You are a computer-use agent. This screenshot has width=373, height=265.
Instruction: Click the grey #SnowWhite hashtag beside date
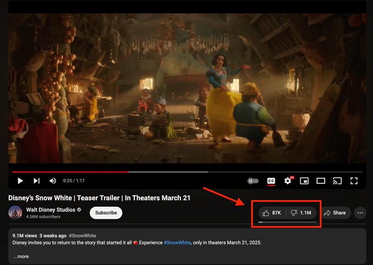pos(82,235)
